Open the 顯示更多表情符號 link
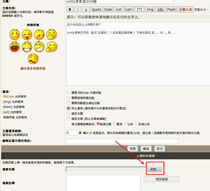210x191 pixels. coord(33,69)
